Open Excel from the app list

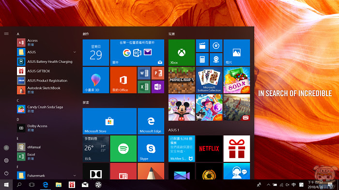[46, 157]
